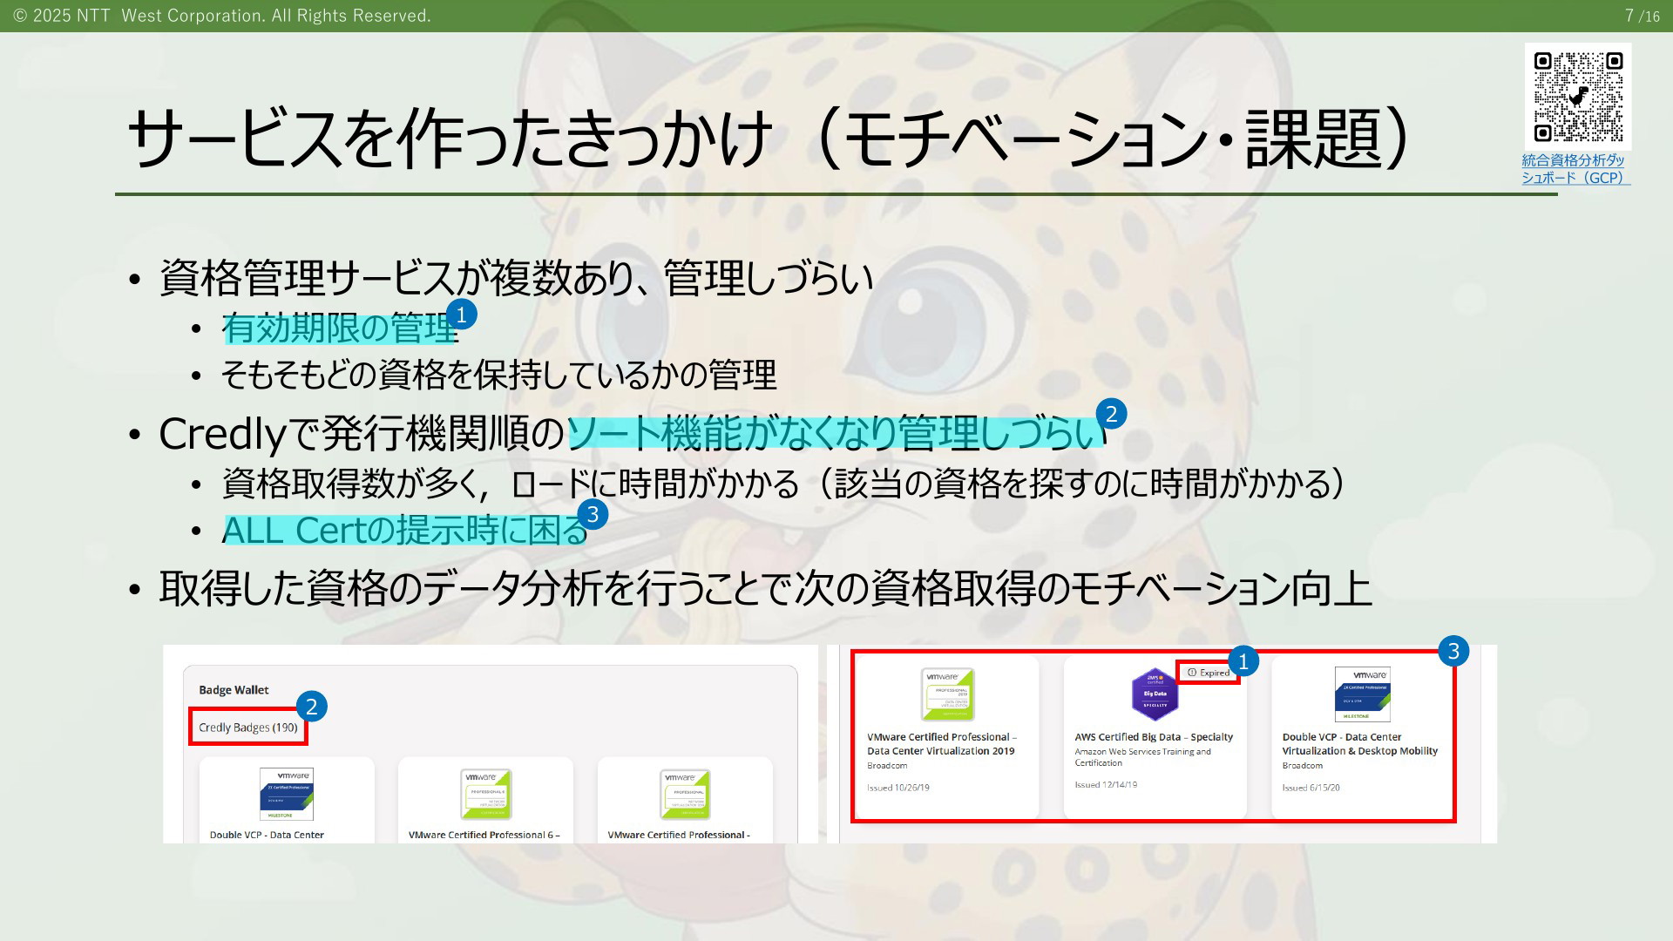Click the page number 7 /16
Viewport: 1673px width, 941px height.
coord(1643,16)
